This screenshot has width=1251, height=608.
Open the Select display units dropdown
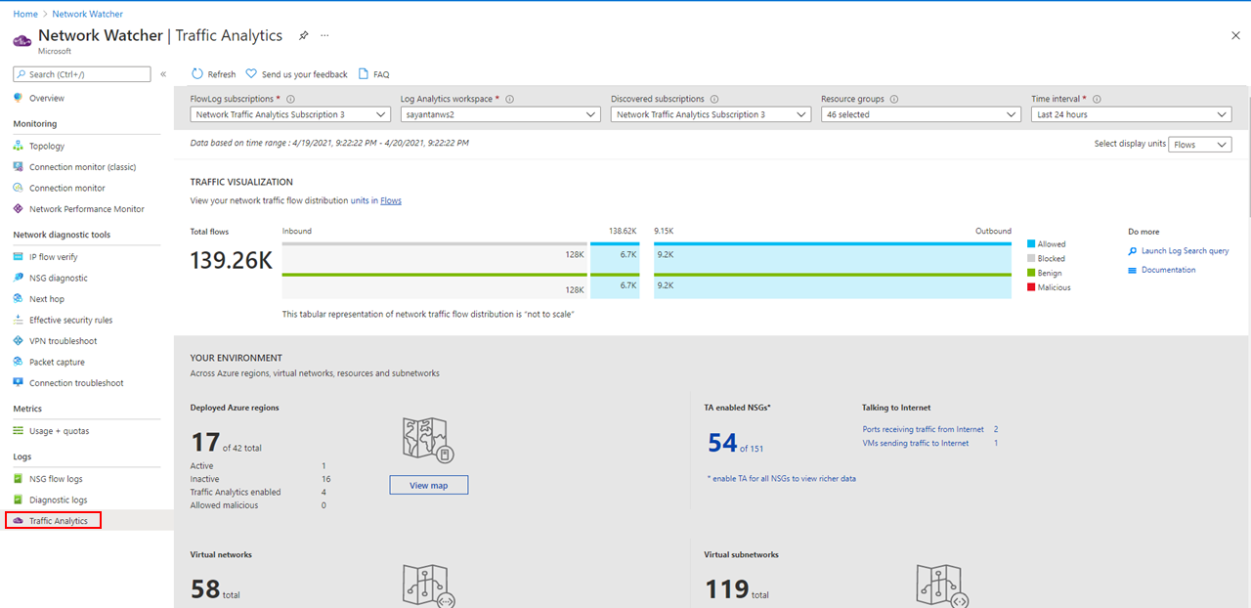[x=1200, y=145]
